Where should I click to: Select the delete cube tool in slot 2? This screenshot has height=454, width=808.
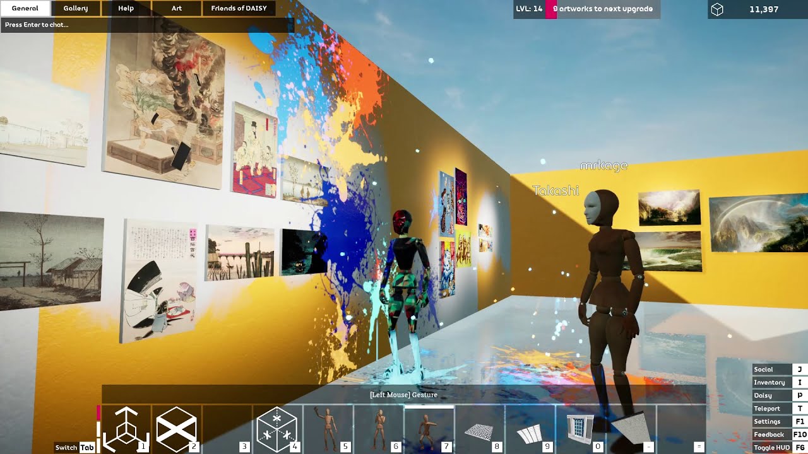[x=177, y=429]
